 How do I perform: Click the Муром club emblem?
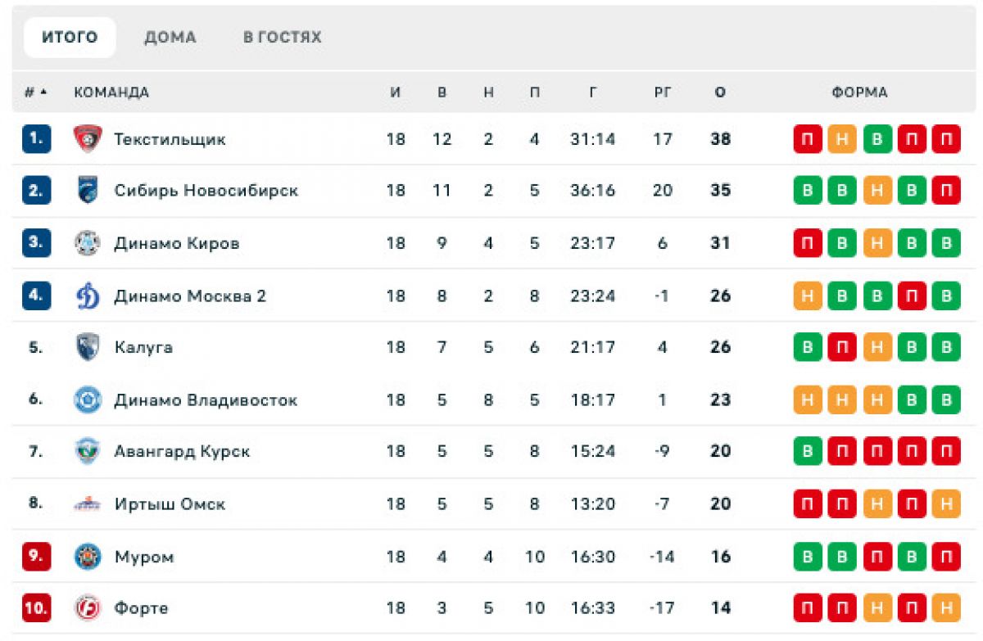pyautogui.click(x=88, y=557)
